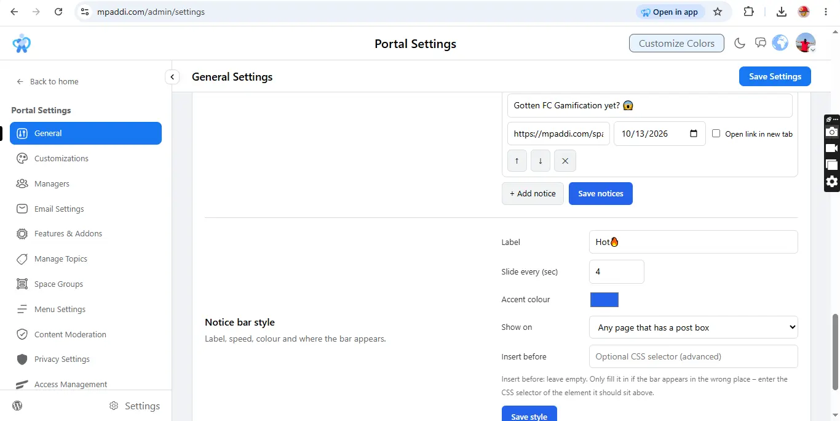Open Customizations in the sidebar
Image resolution: width=840 pixels, height=421 pixels.
[x=85, y=158]
